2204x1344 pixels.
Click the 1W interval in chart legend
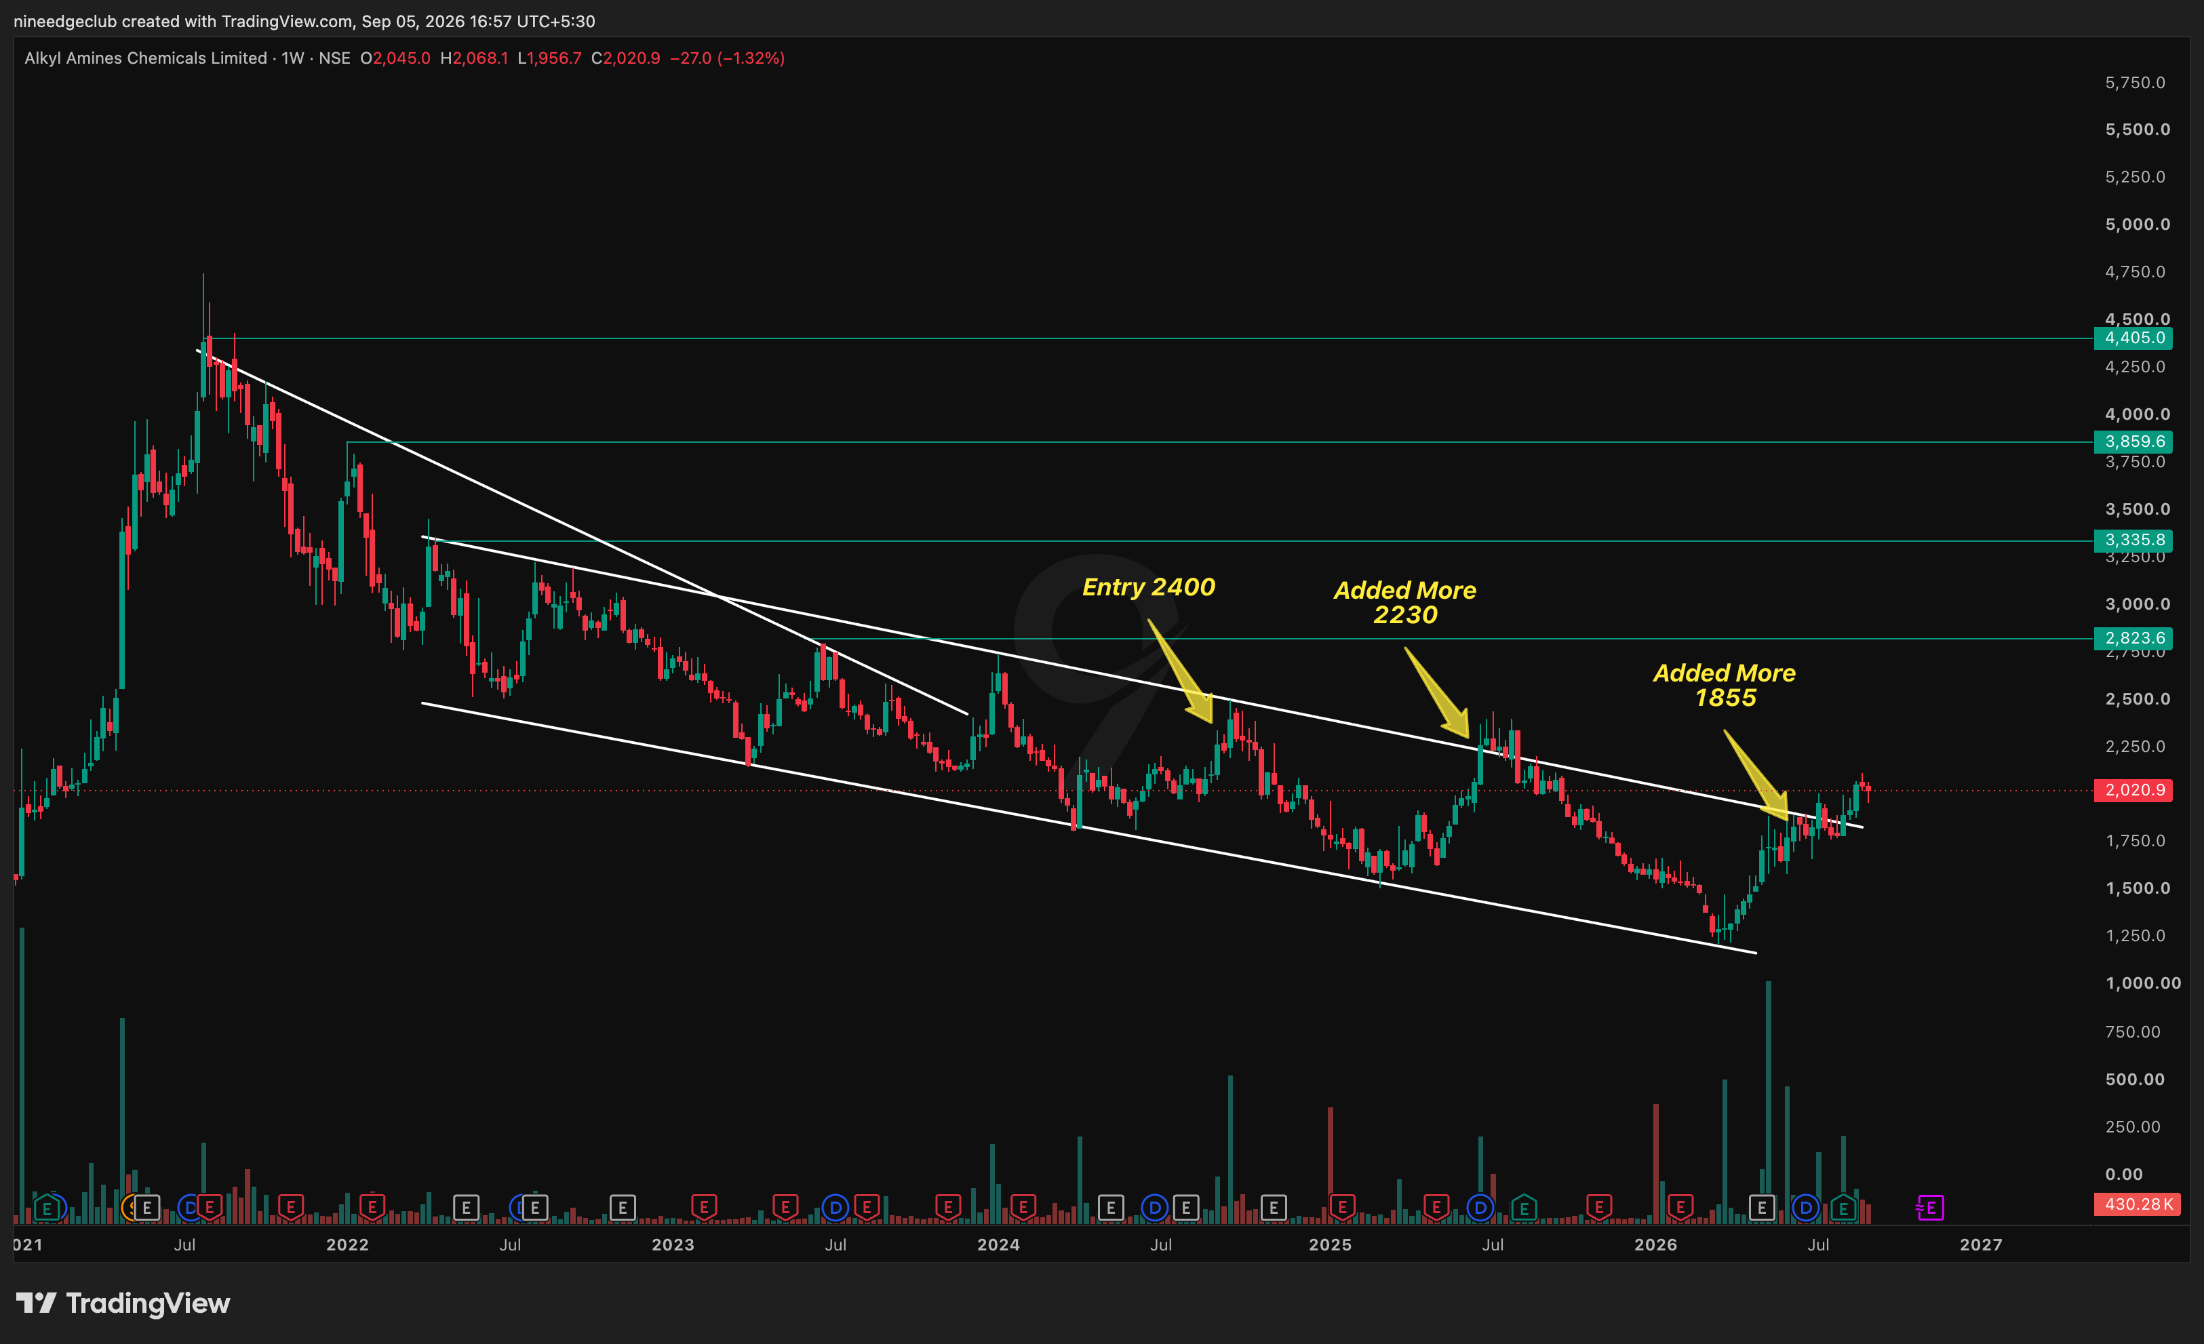[292, 58]
